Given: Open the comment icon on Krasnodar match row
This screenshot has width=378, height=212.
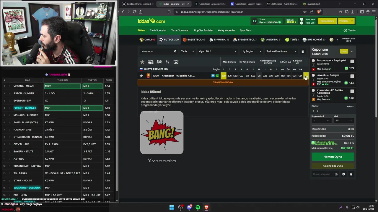Looking at the screenshot, I should click(x=213, y=76).
